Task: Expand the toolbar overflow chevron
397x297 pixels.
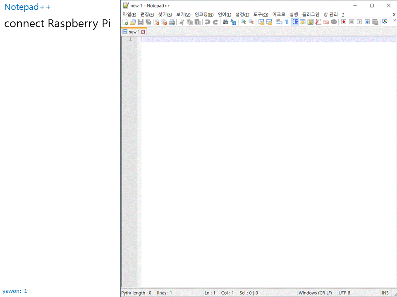Action: coord(395,21)
